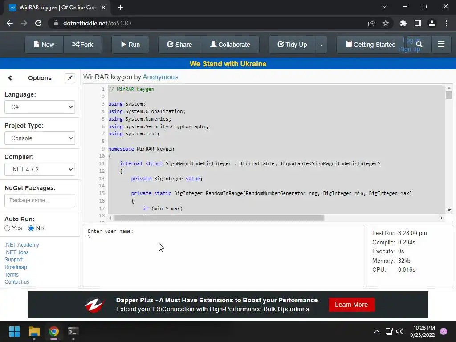Image resolution: width=456 pixels, height=342 pixels.
Task: Open the Language dropdown showing C#
Action: click(x=40, y=107)
